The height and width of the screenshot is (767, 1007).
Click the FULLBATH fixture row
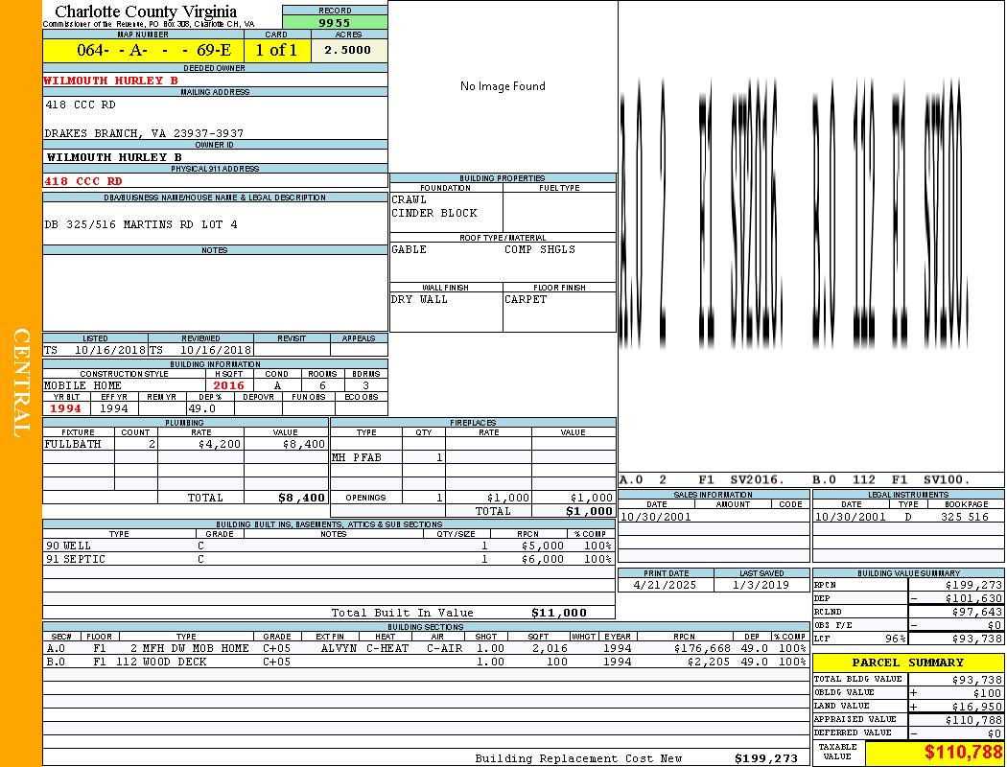coord(185,444)
